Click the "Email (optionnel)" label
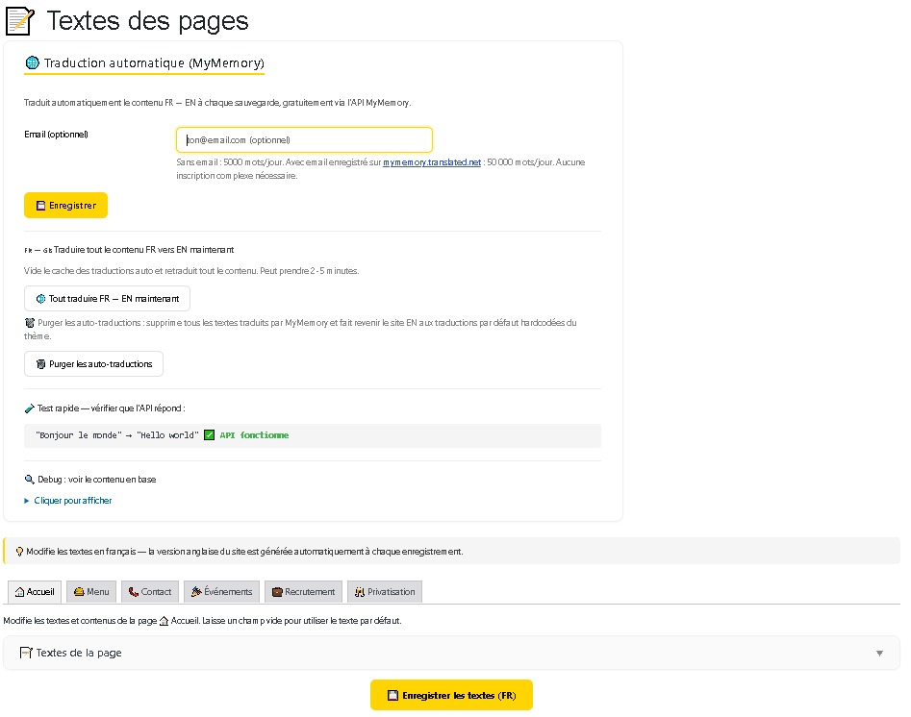 tap(57, 135)
